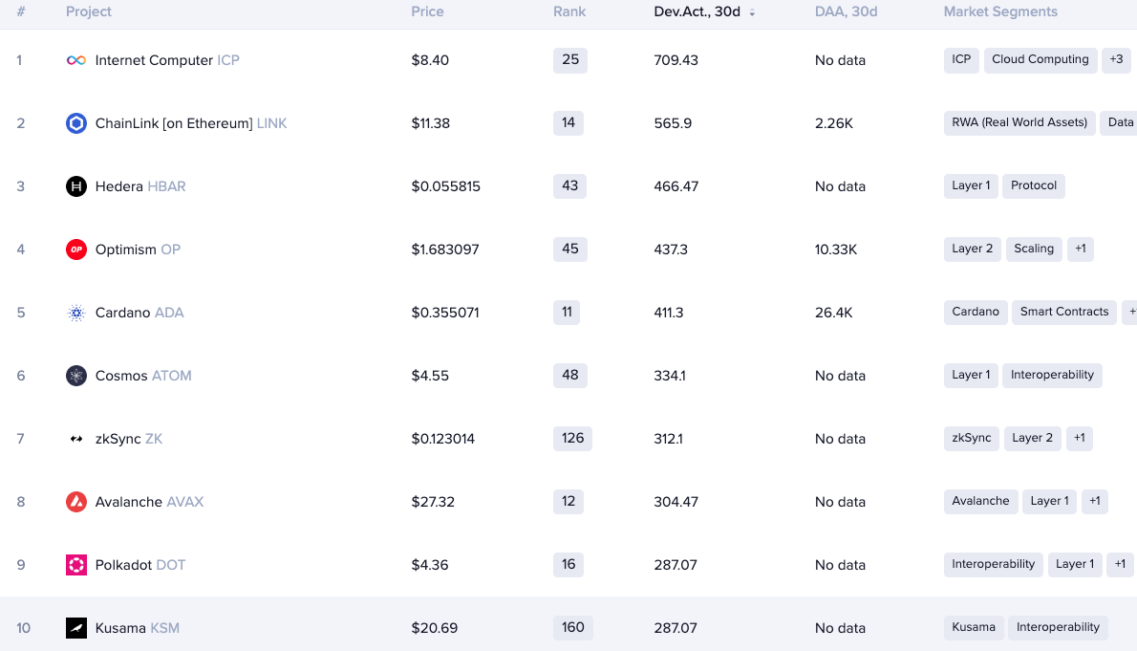
Task: Click the Kusama black bird icon
Action: 76,628
